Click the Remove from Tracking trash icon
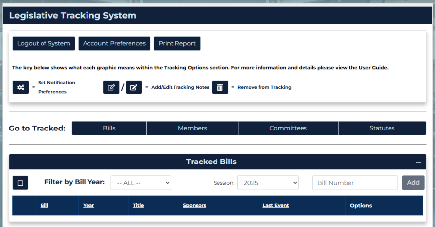Image resolution: width=435 pixels, height=227 pixels. [x=220, y=87]
